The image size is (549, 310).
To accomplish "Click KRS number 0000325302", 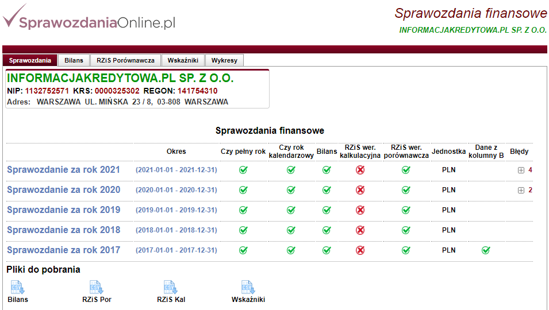I will pyautogui.click(x=117, y=91).
